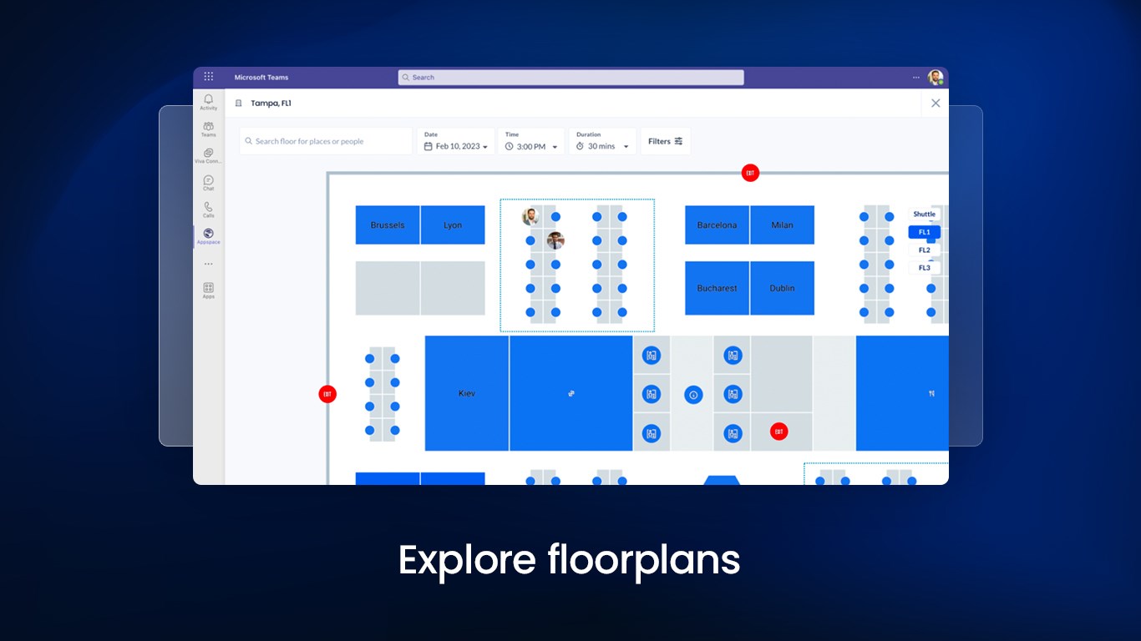Viewport: 1141px width, 641px height.
Task: Click the Microsoft Teams title text
Action: click(x=261, y=78)
